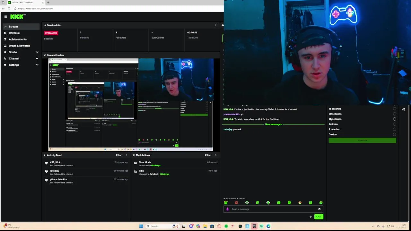Open the hamburger menu beside Kick logo
Screen dimensions: 411x231
[5, 17]
